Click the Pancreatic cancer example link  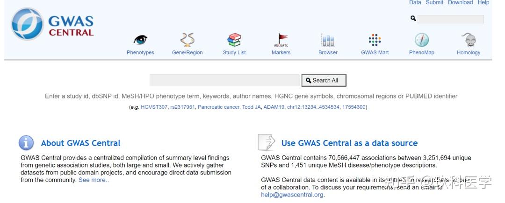click(x=218, y=107)
